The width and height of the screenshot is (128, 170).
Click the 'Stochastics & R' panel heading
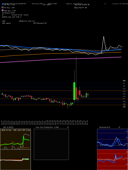(105, 127)
